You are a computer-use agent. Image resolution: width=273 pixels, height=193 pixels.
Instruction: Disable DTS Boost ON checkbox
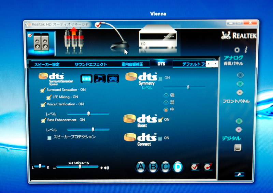click(160, 120)
